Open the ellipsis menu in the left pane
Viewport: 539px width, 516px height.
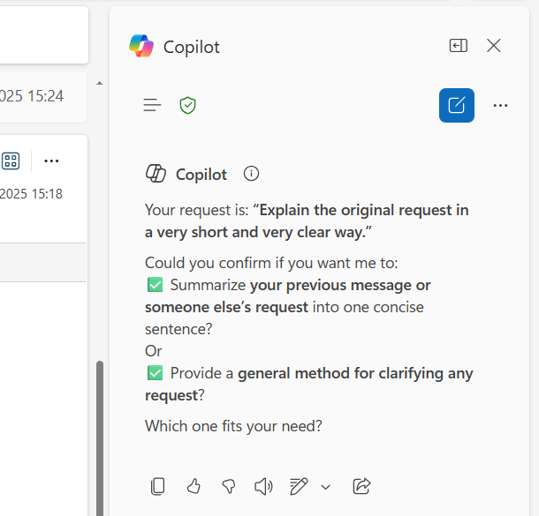(x=51, y=161)
